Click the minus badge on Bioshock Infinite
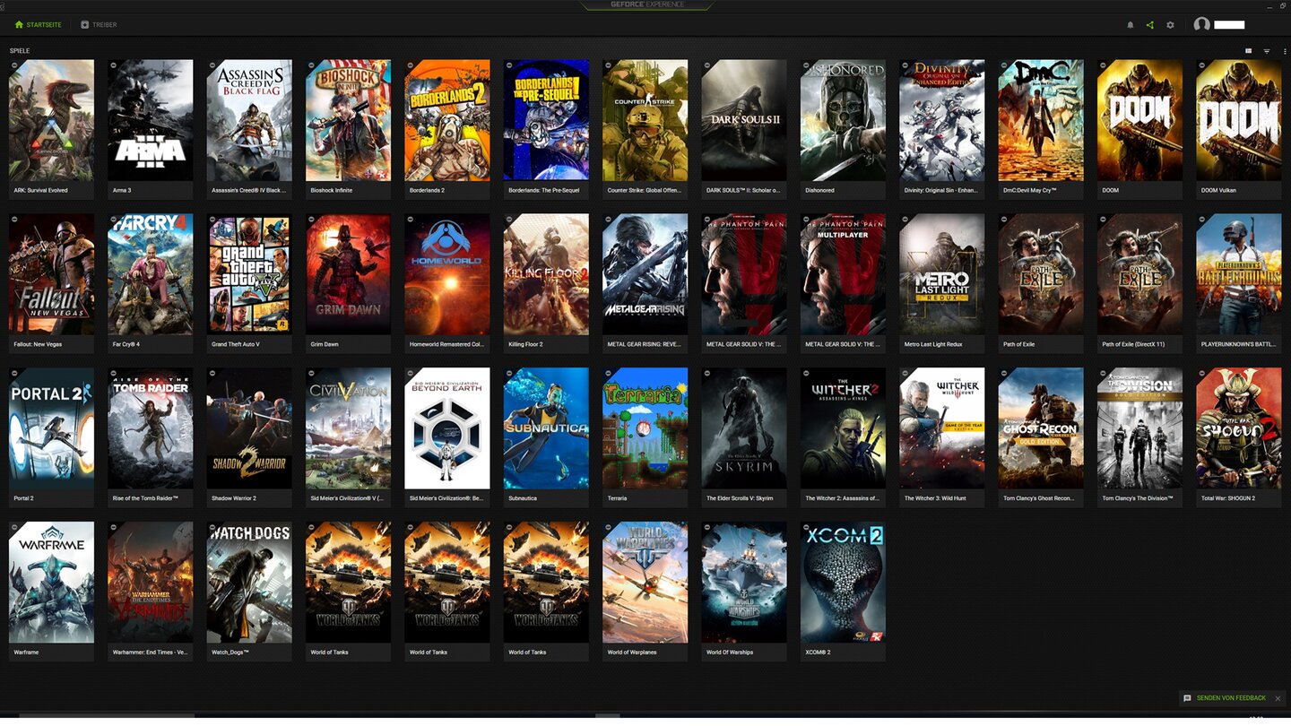 (311, 65)
